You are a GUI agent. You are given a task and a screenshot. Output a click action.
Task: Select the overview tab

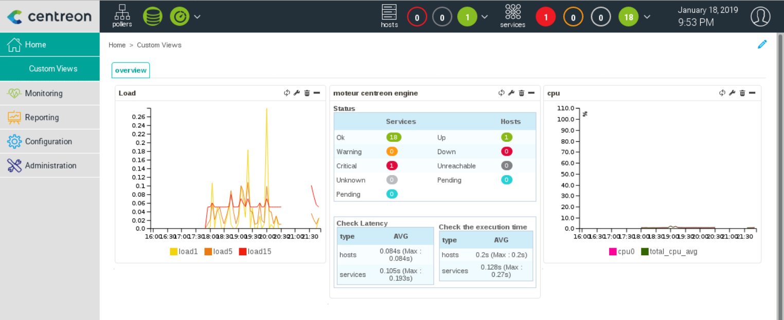point(131,70)
